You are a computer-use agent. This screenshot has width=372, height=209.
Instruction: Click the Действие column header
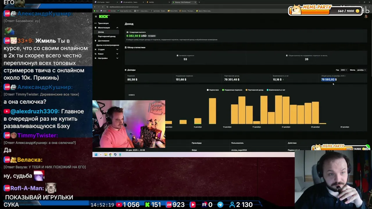[x=292, y=143]
